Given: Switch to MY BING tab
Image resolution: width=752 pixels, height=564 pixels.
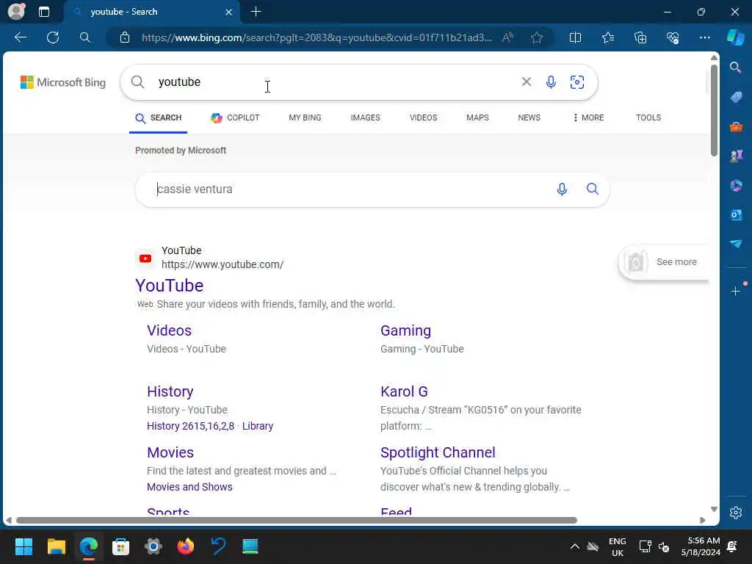Looking at the screenshot, I should pos(305,118).
